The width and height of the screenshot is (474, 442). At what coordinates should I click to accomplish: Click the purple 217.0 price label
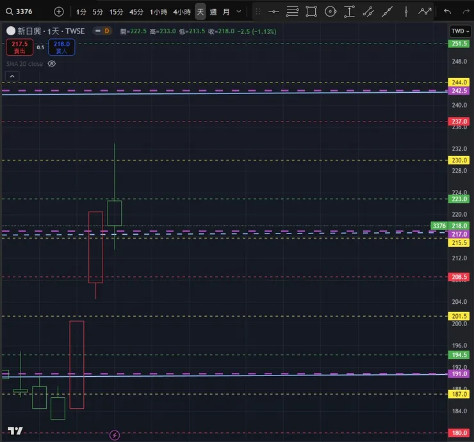pyautogui.click(x=459, y=234)
